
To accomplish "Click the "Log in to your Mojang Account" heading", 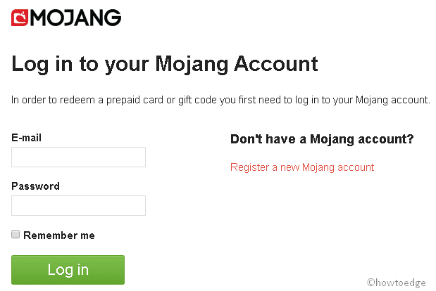I will tap(165, 65).
